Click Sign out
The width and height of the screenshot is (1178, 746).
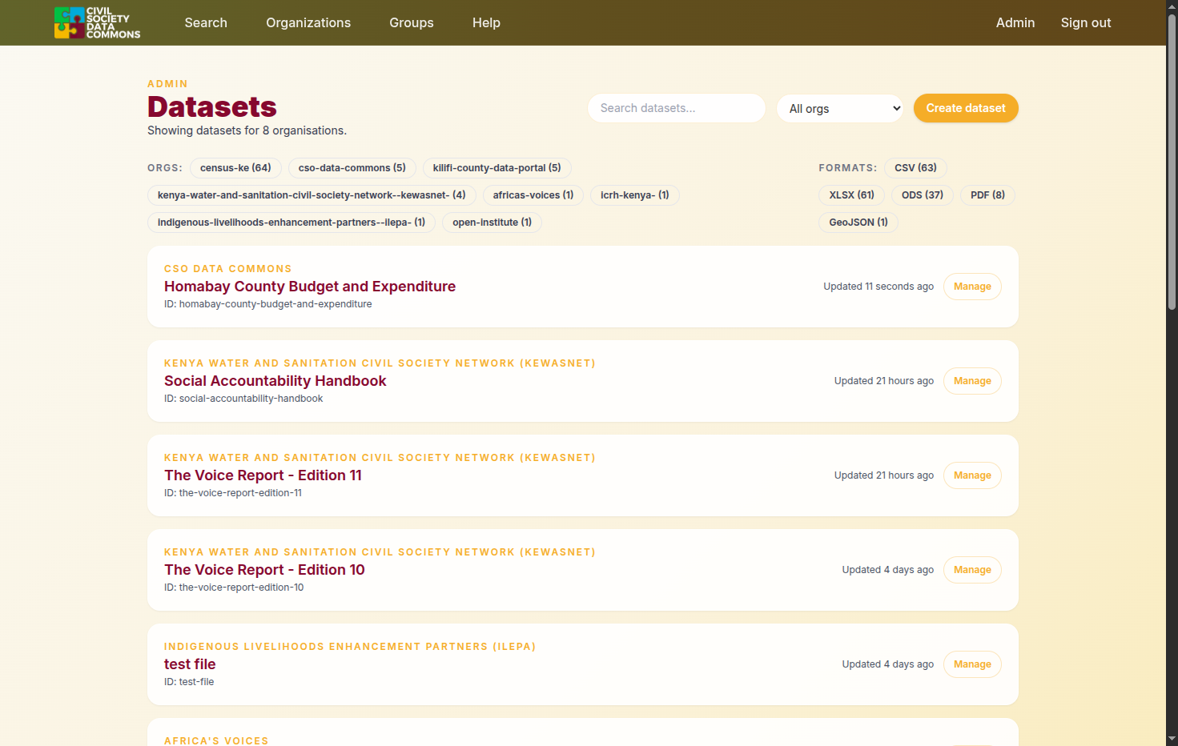(x=1086, y=22)
